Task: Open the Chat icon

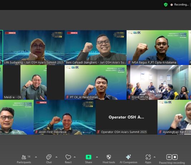Action: tap(49, 157)
